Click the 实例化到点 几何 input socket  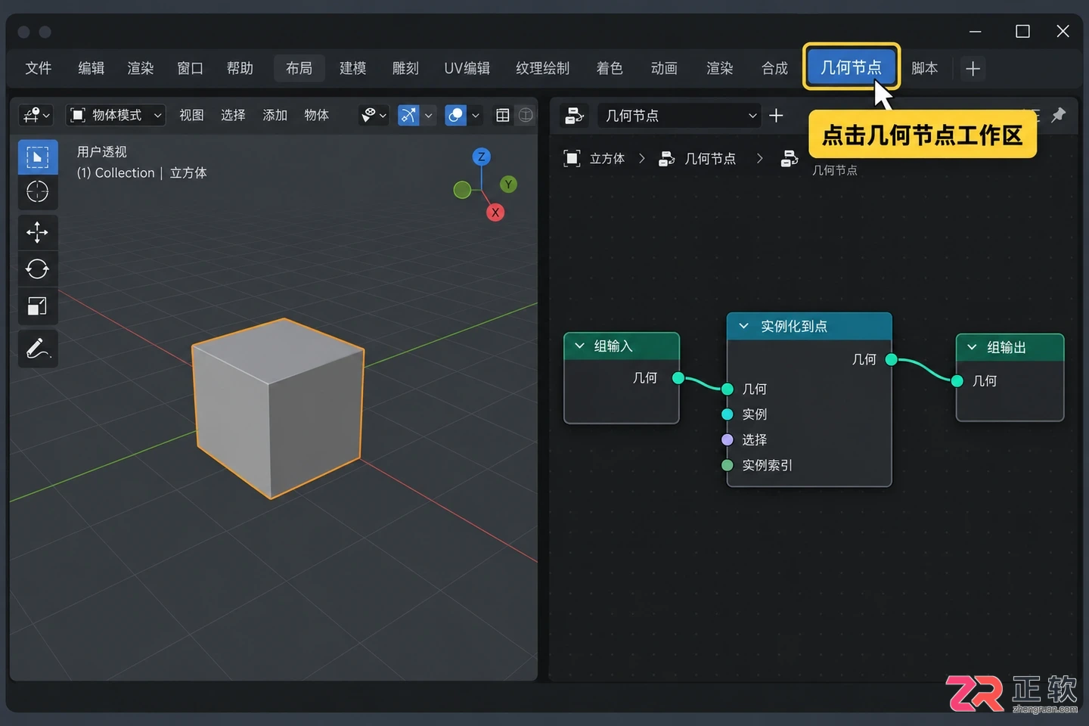(728, 389)
